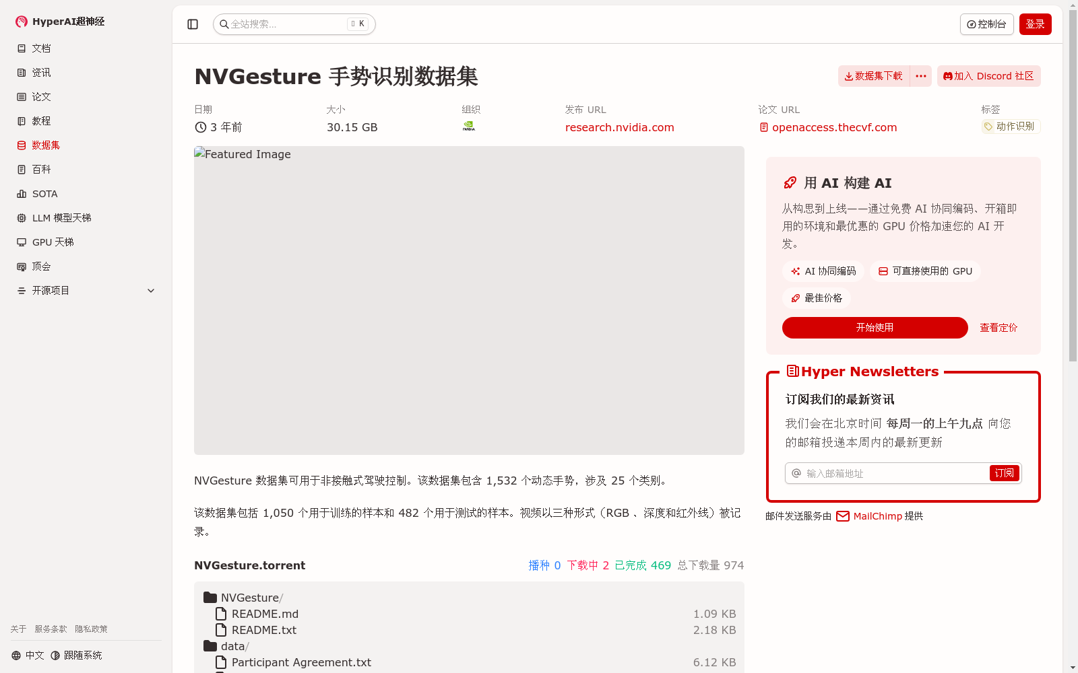The width and height of the screenshot is (1078, 673).
Task: Click the HyperAI超神经 logo
Action: click(60, 22)
